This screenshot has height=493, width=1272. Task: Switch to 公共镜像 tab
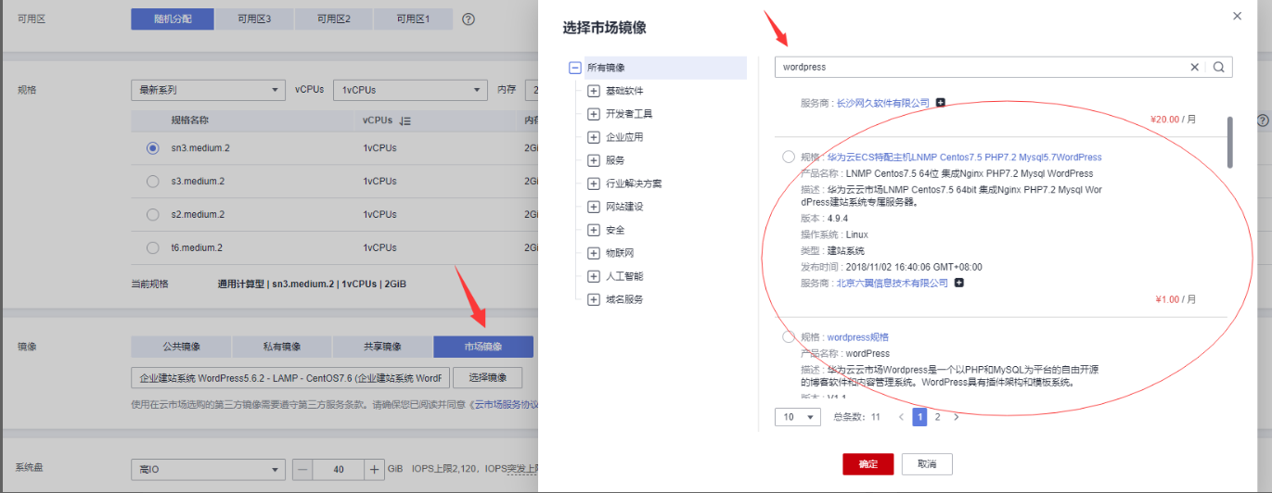pyautogui.click(x=182, y=347)
